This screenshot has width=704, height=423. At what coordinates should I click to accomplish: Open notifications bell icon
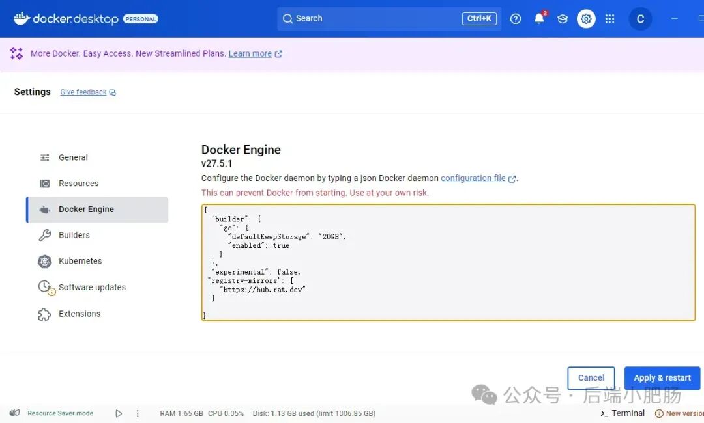click(x=539, y=18)
